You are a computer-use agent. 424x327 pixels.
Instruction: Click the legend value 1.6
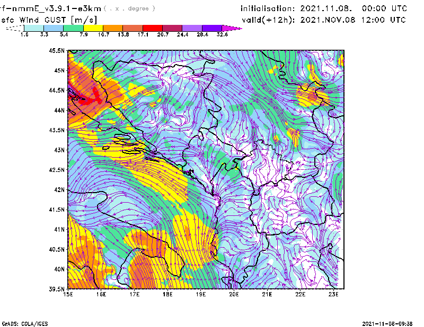(24, 34)
